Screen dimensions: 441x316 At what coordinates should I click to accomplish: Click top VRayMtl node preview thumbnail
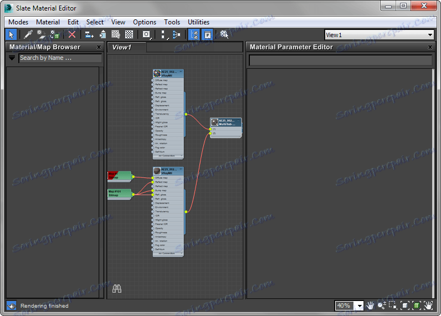[157, 73]
